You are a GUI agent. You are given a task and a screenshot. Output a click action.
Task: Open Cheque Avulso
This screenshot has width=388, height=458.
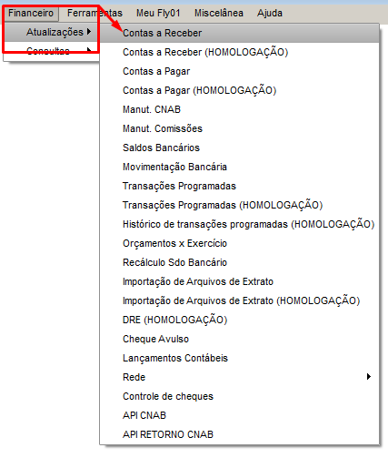pos(239,339)
